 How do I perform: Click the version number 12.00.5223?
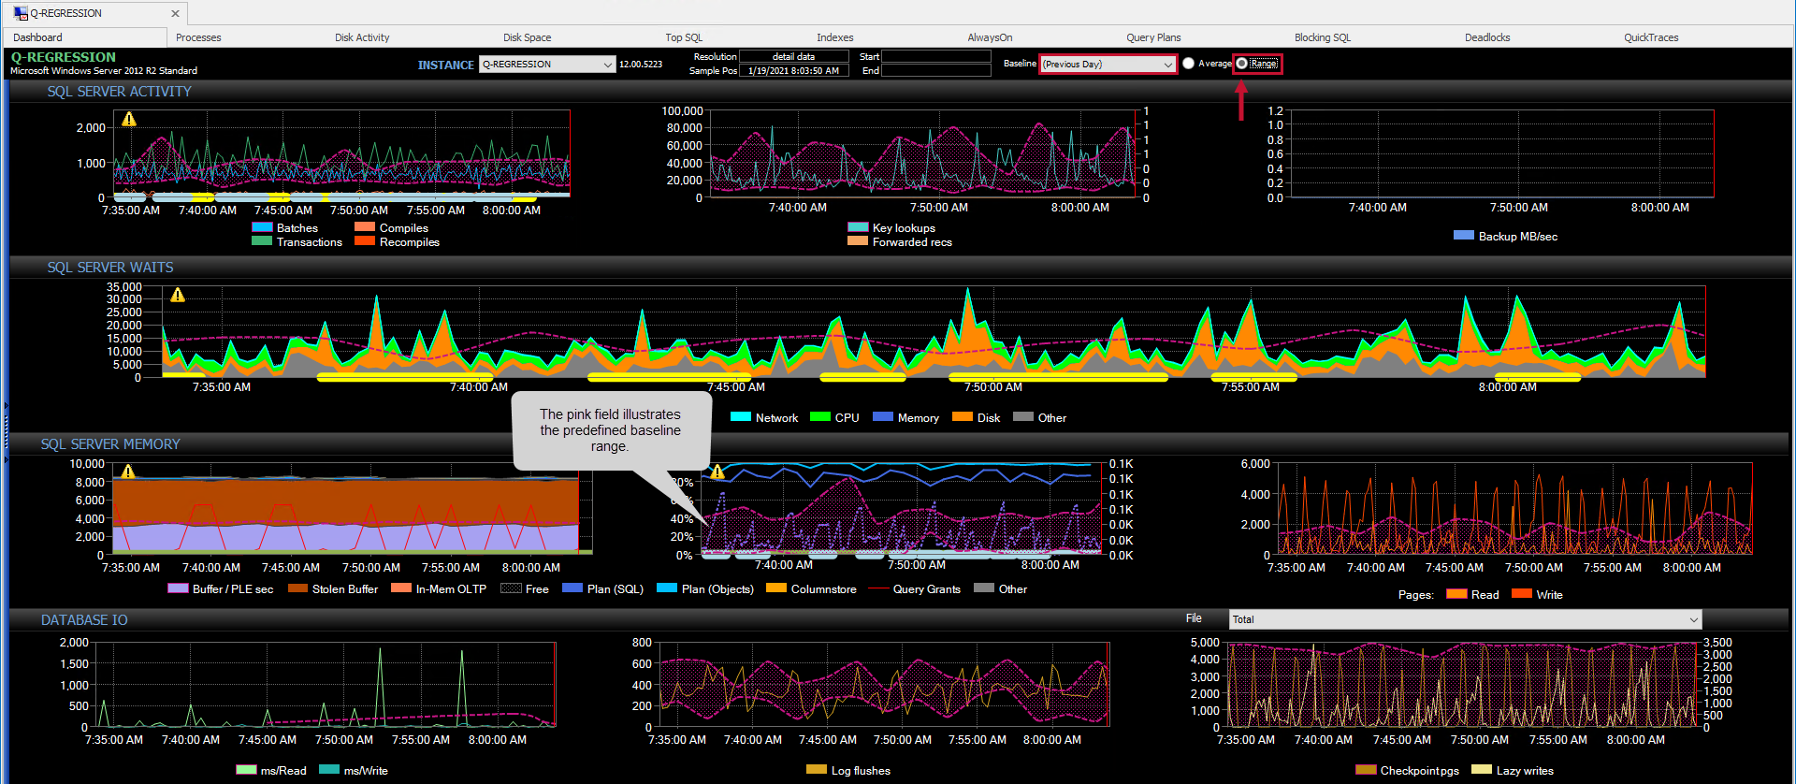tap(641, 65)
